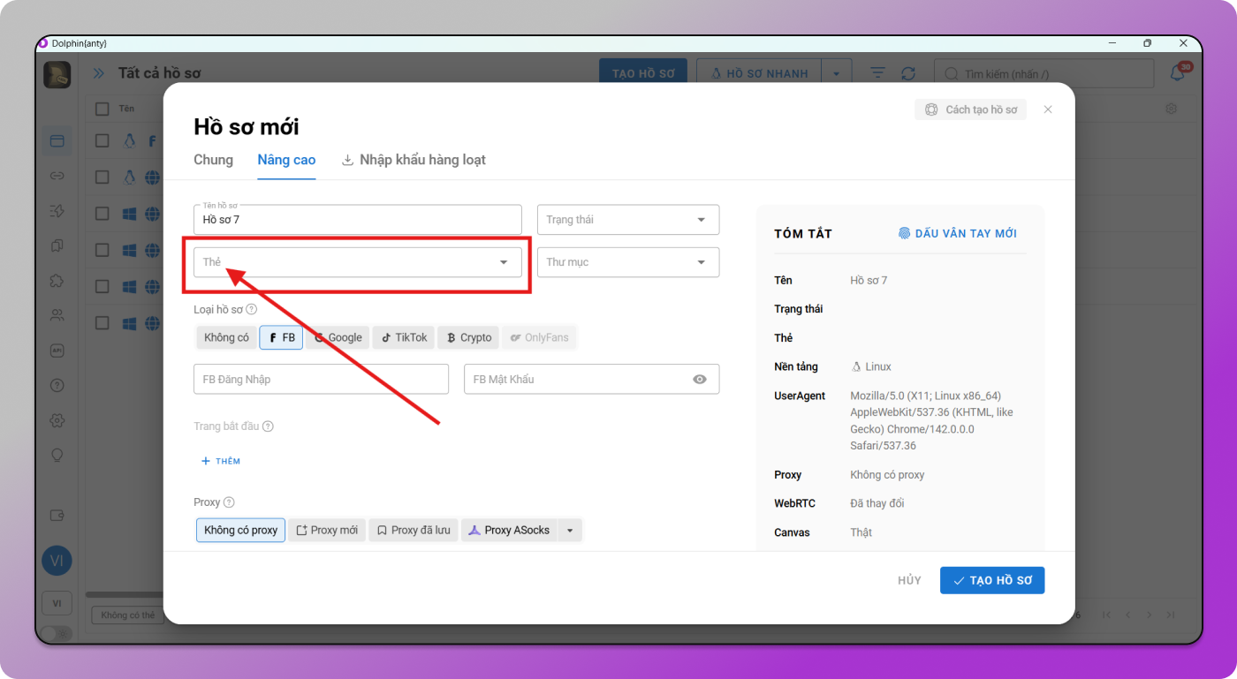Click DẤU VÂN TAY MỚI fingerprint button

(957, 234)
